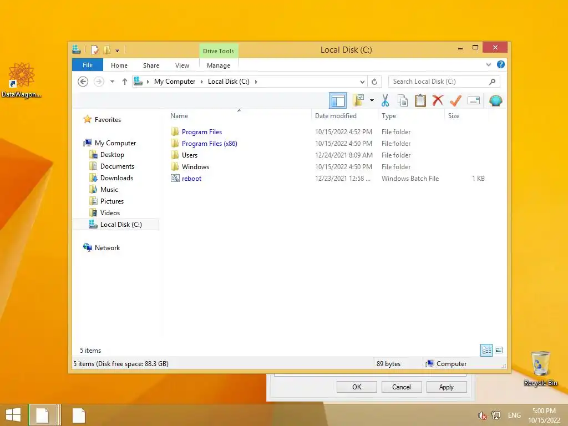This screenshot has height=426, width=568.
Task: Select Network in the navigation pane
Action: pos(107,248)
